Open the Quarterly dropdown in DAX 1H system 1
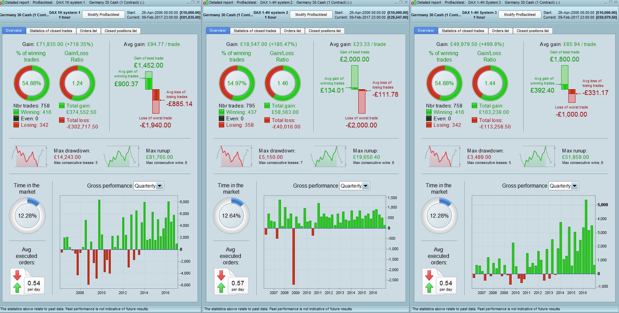The height and width of the screenshot is (313, 619). [149, 186]
